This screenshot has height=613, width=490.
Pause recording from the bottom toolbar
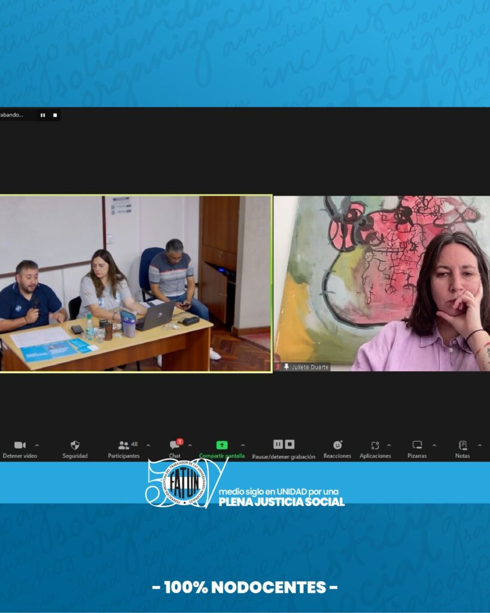click(x=278, y=444)
